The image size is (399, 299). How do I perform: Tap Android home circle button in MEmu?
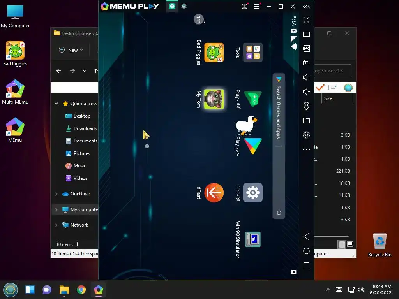(306, 251)
